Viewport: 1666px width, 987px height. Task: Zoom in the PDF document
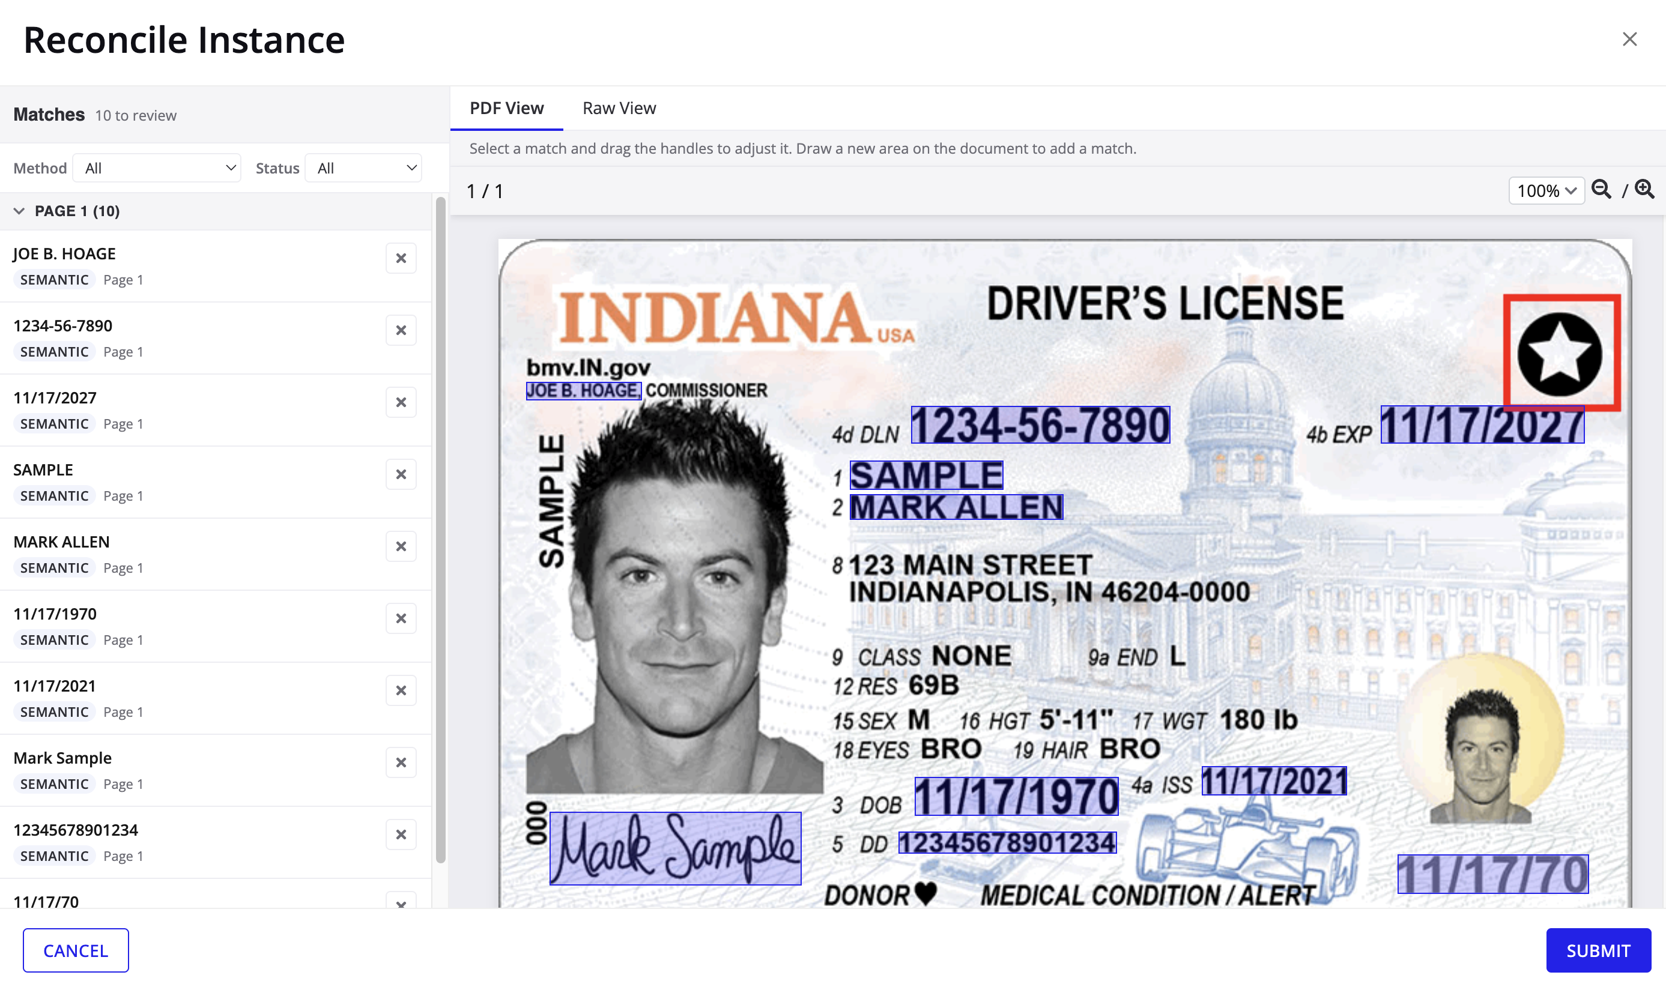click(x=1644, y=190)
